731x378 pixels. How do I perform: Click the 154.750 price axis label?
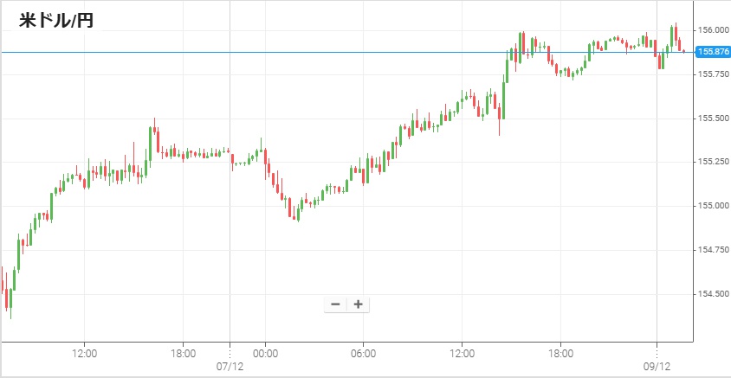coord(713,250)
